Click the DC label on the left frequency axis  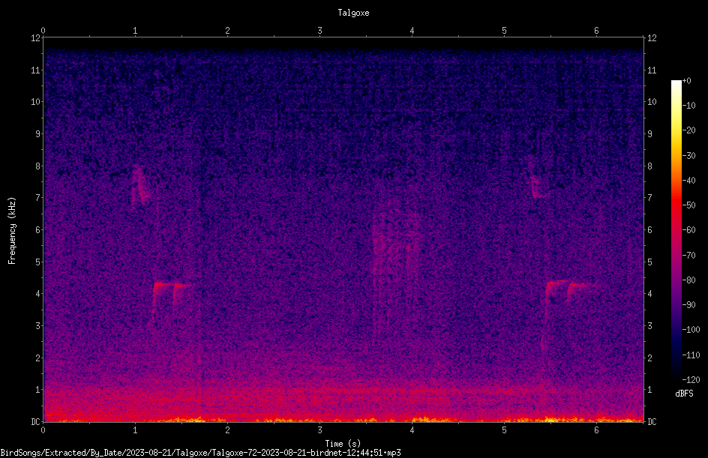pos(36,421)
